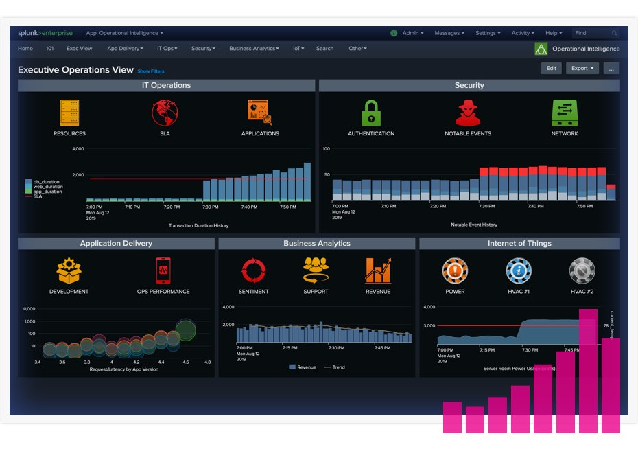Click the NETWORK server icon
The image size is (638, 449).
point(563,112)
